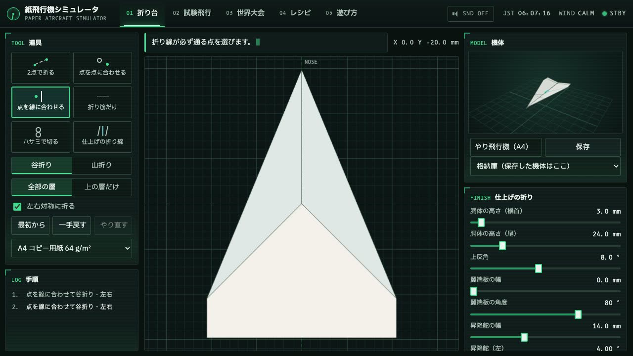Screen dimensions: 633x356
Task: Click the 最初から reset button
Action: click(x=31, y=225)
